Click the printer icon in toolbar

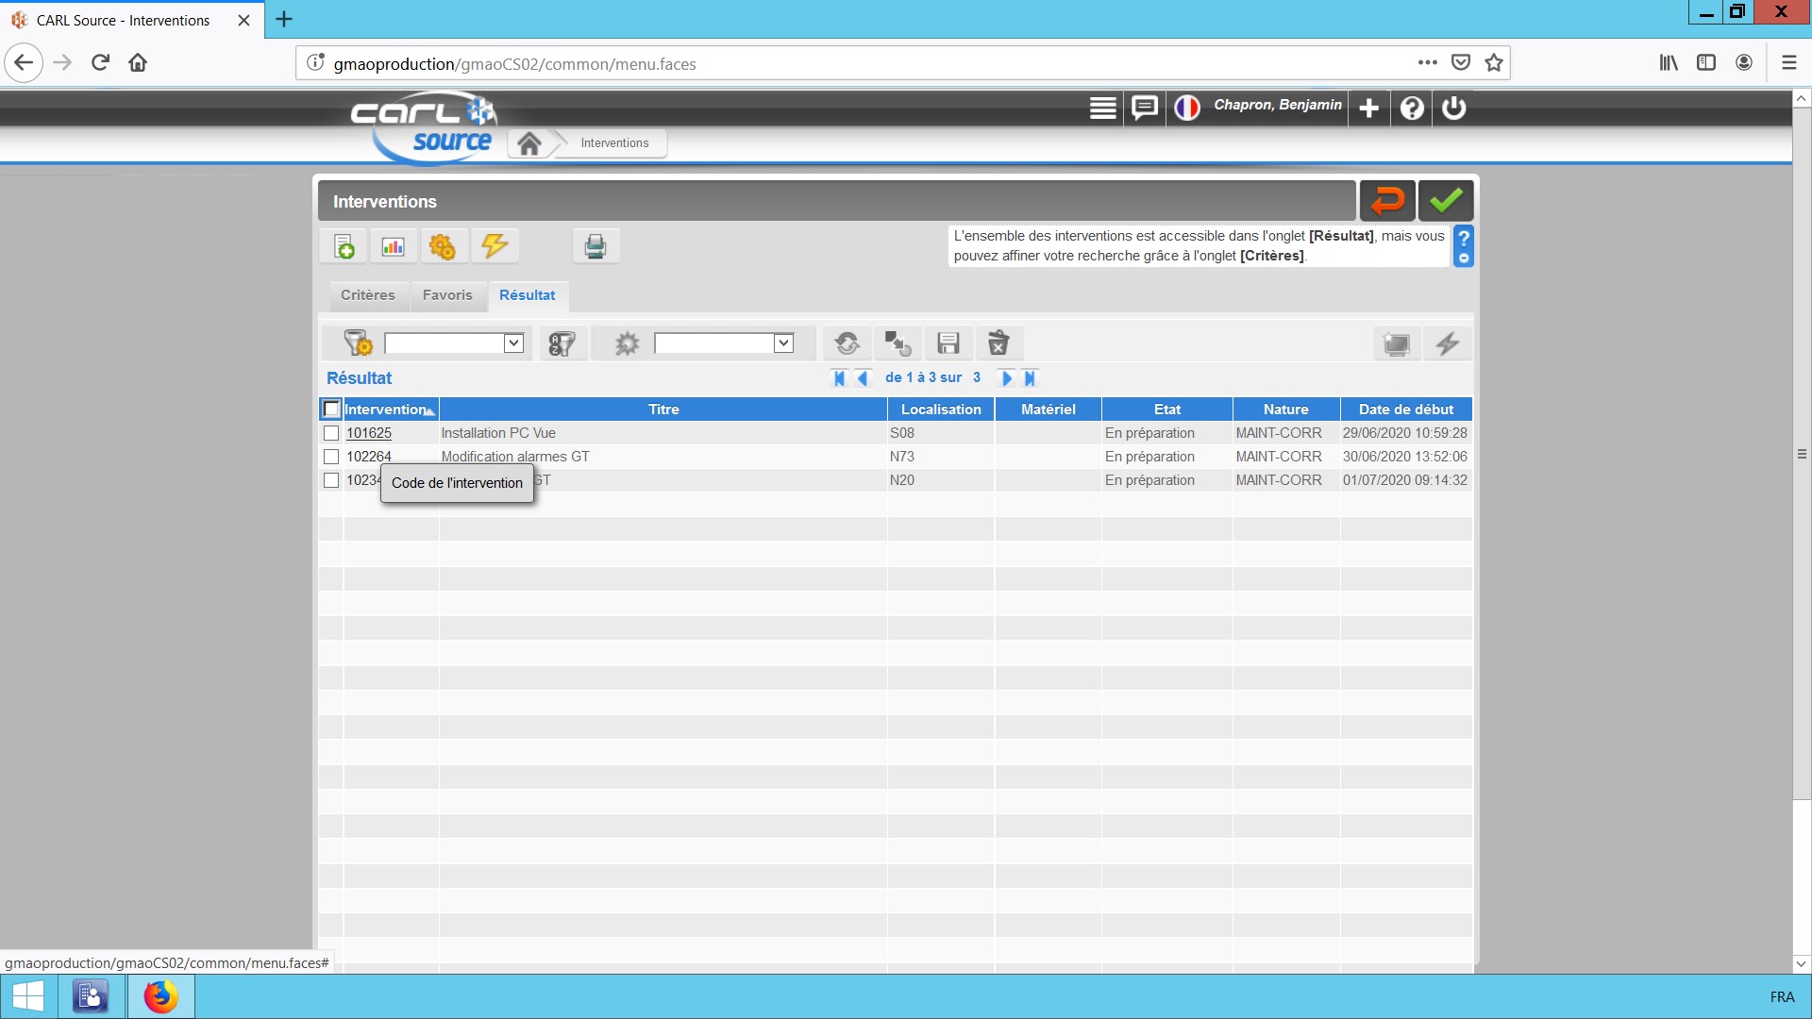click(596, 247)
